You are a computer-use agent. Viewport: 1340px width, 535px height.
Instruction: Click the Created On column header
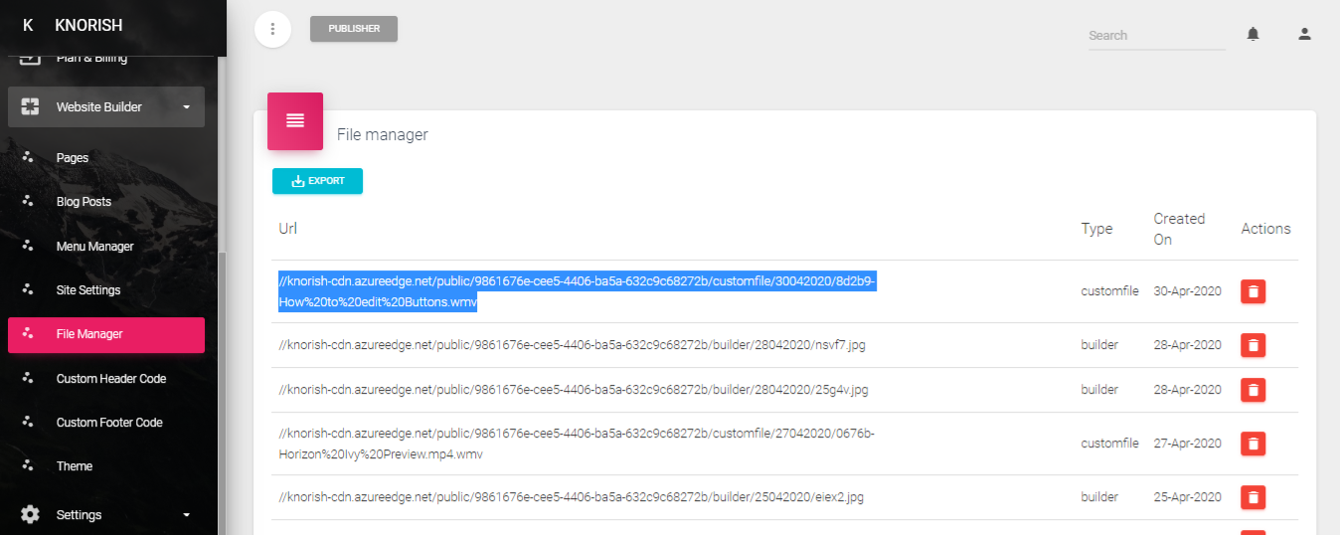[x=1179, y=229]
